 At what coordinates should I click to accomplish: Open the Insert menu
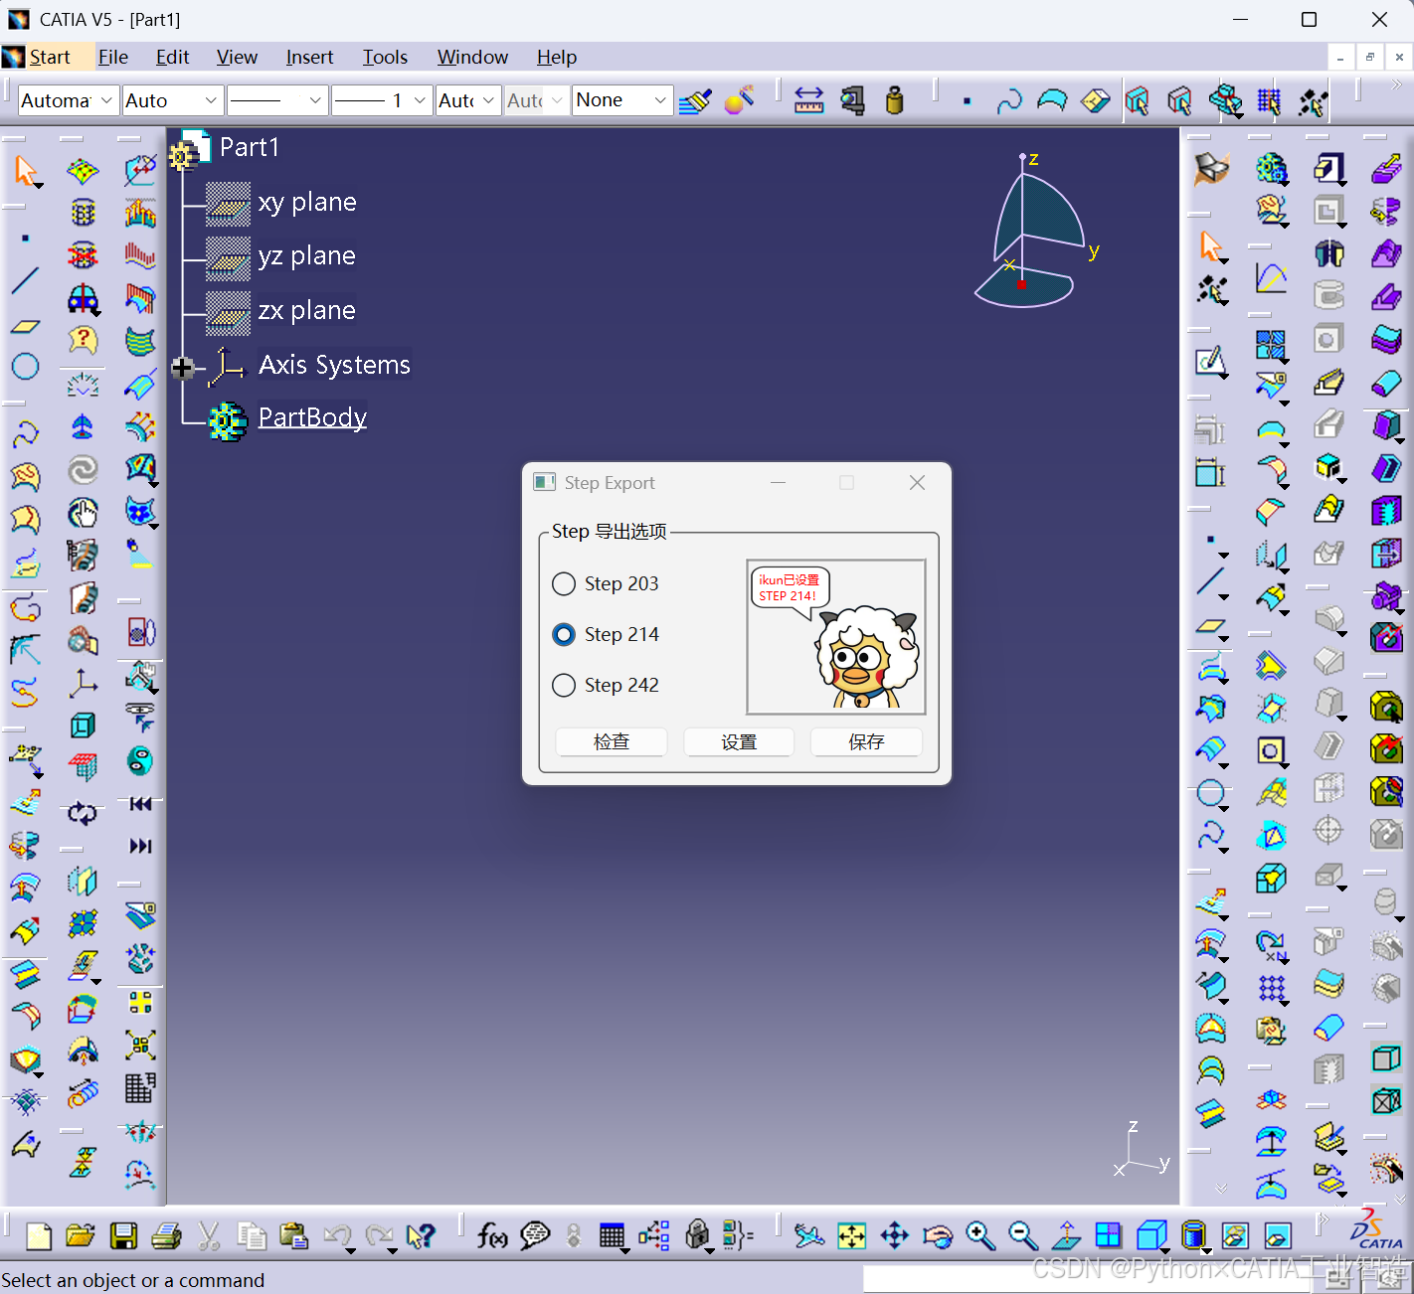click(x=308, y=57)
